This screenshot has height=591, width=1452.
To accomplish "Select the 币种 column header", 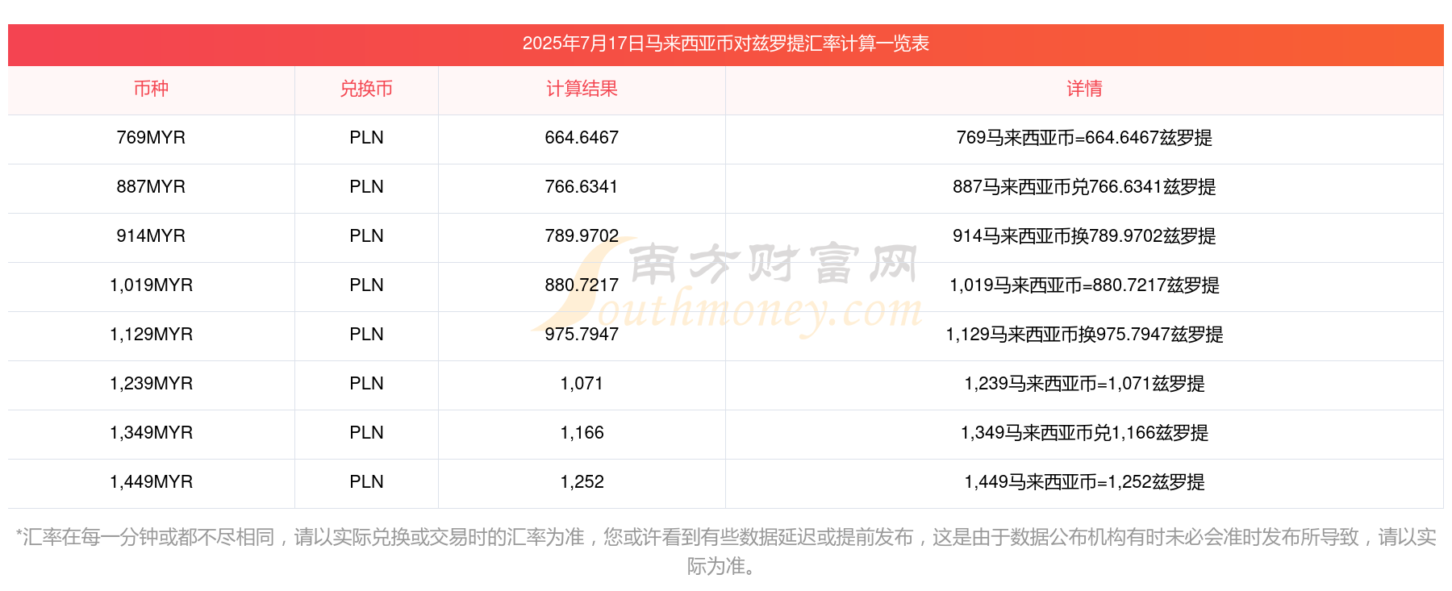I will pyautogui.click(x=151, y=89).
